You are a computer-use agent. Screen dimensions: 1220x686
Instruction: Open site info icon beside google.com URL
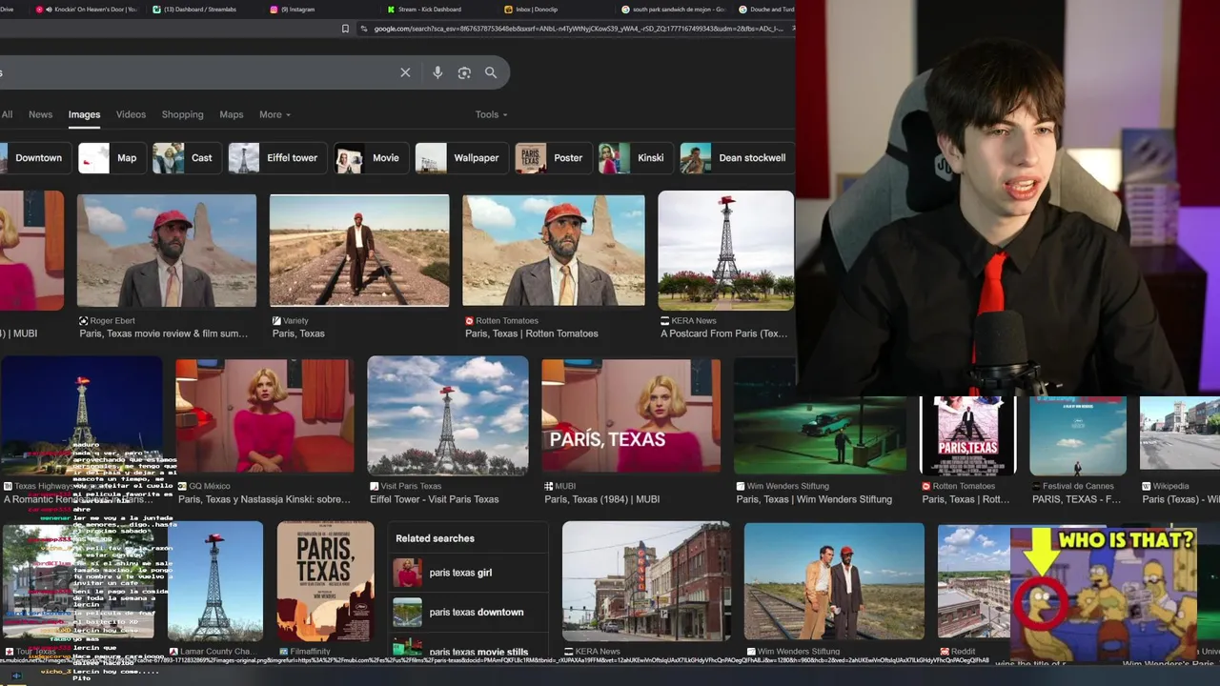[x=364, y=29]
